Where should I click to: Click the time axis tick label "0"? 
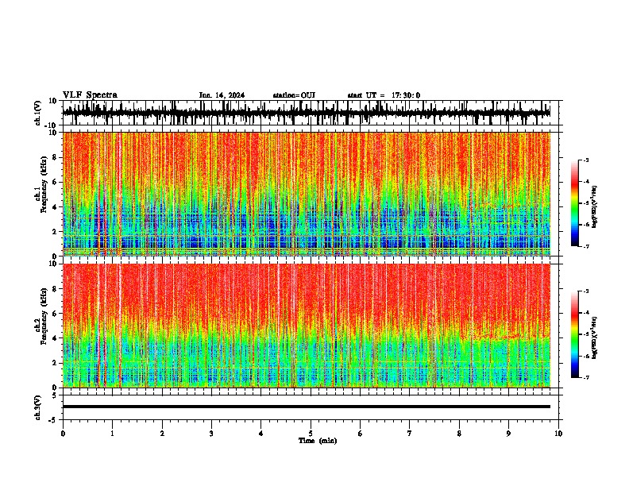[63, 434]
